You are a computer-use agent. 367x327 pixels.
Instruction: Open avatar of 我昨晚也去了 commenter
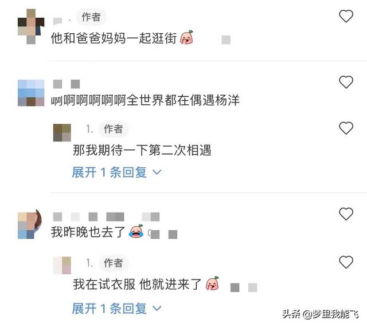coord(30,224)
